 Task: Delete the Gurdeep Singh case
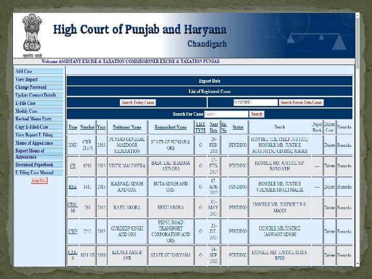click(330, 231)
